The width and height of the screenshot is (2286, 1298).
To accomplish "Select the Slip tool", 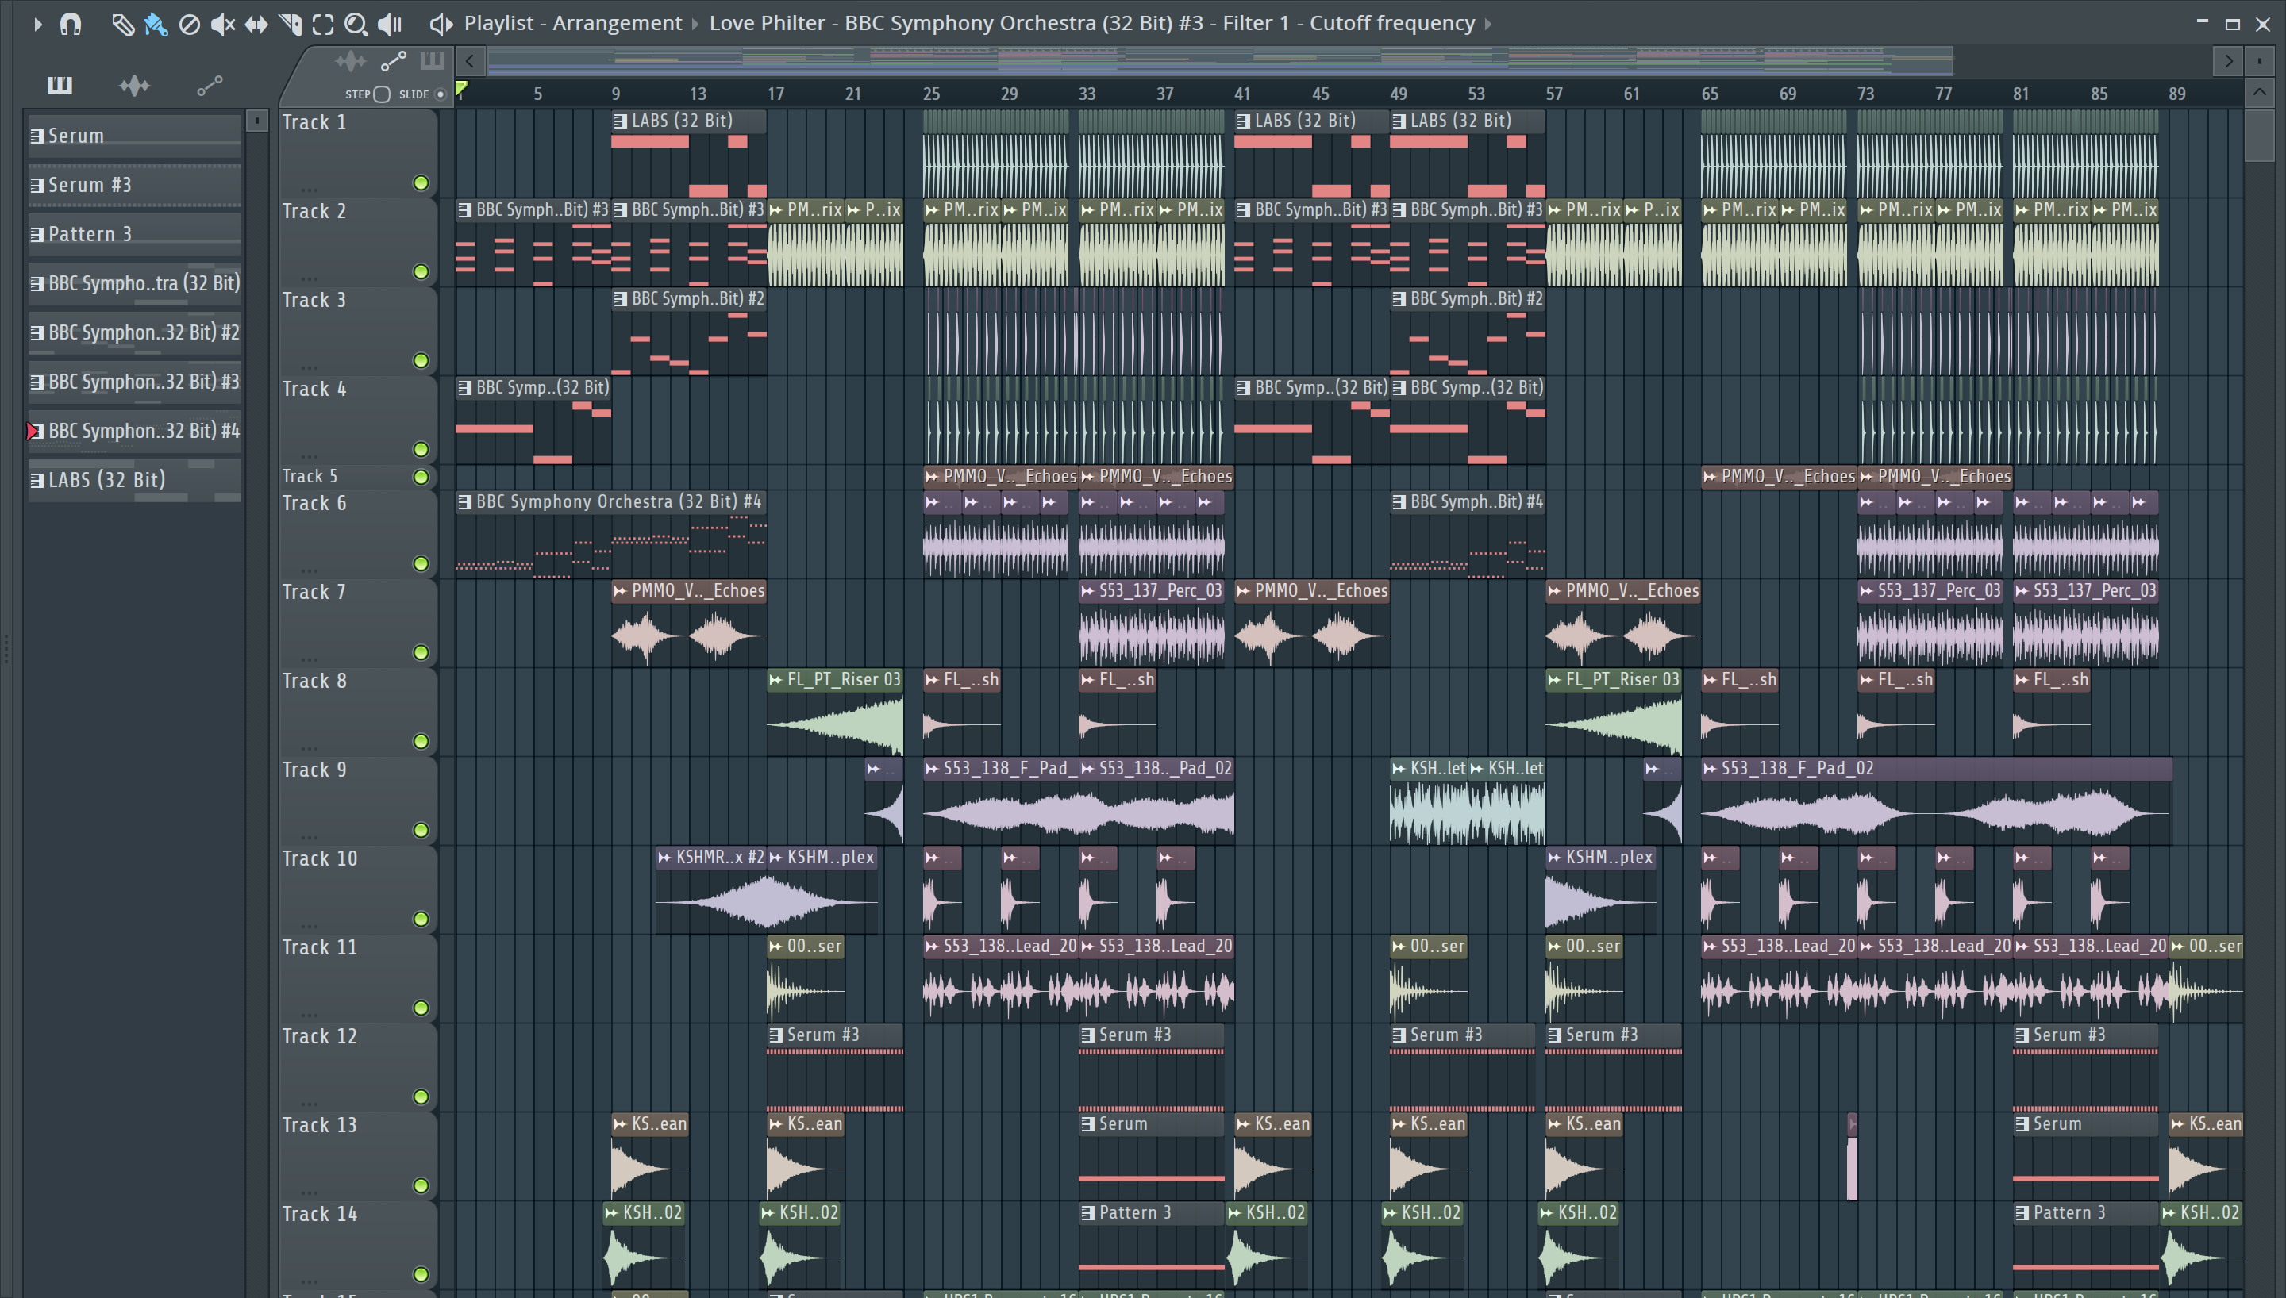I will [x=256, y=24].
